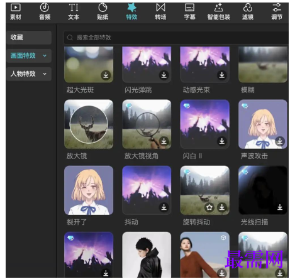This screenshot has height=279, width=295.
Task: Select the 贴纸 stickers tab
Action: pos(103,12)
